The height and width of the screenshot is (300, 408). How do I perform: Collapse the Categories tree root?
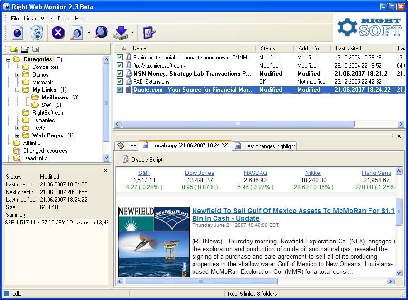pyautogui.click(x=9, y=59)
